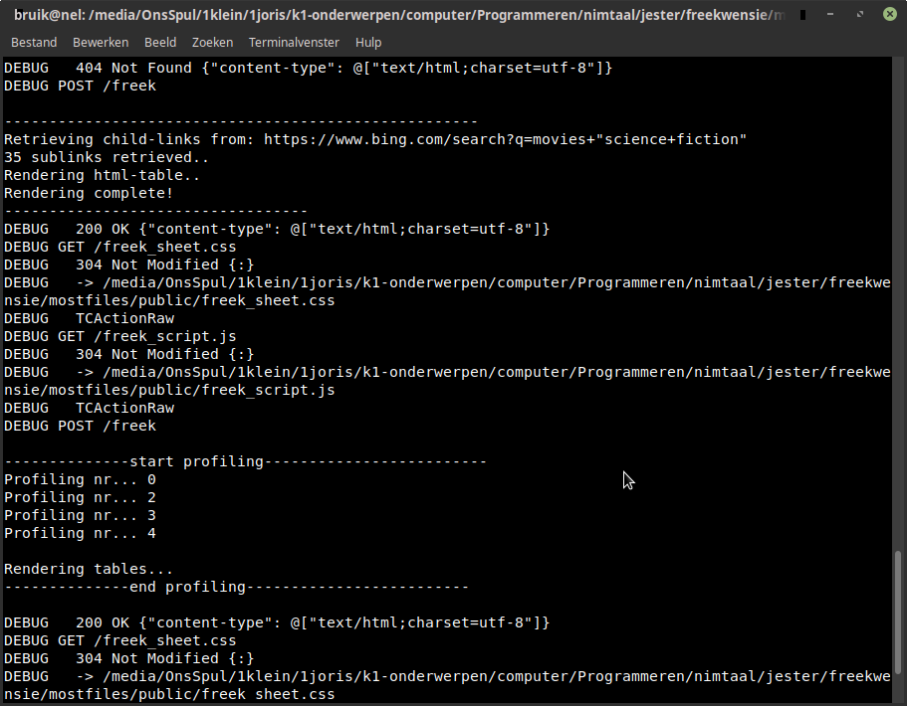The image size is (907, 706).
Task: Click the 'Profiling nr... 2' line
Action: pos(80,498)
